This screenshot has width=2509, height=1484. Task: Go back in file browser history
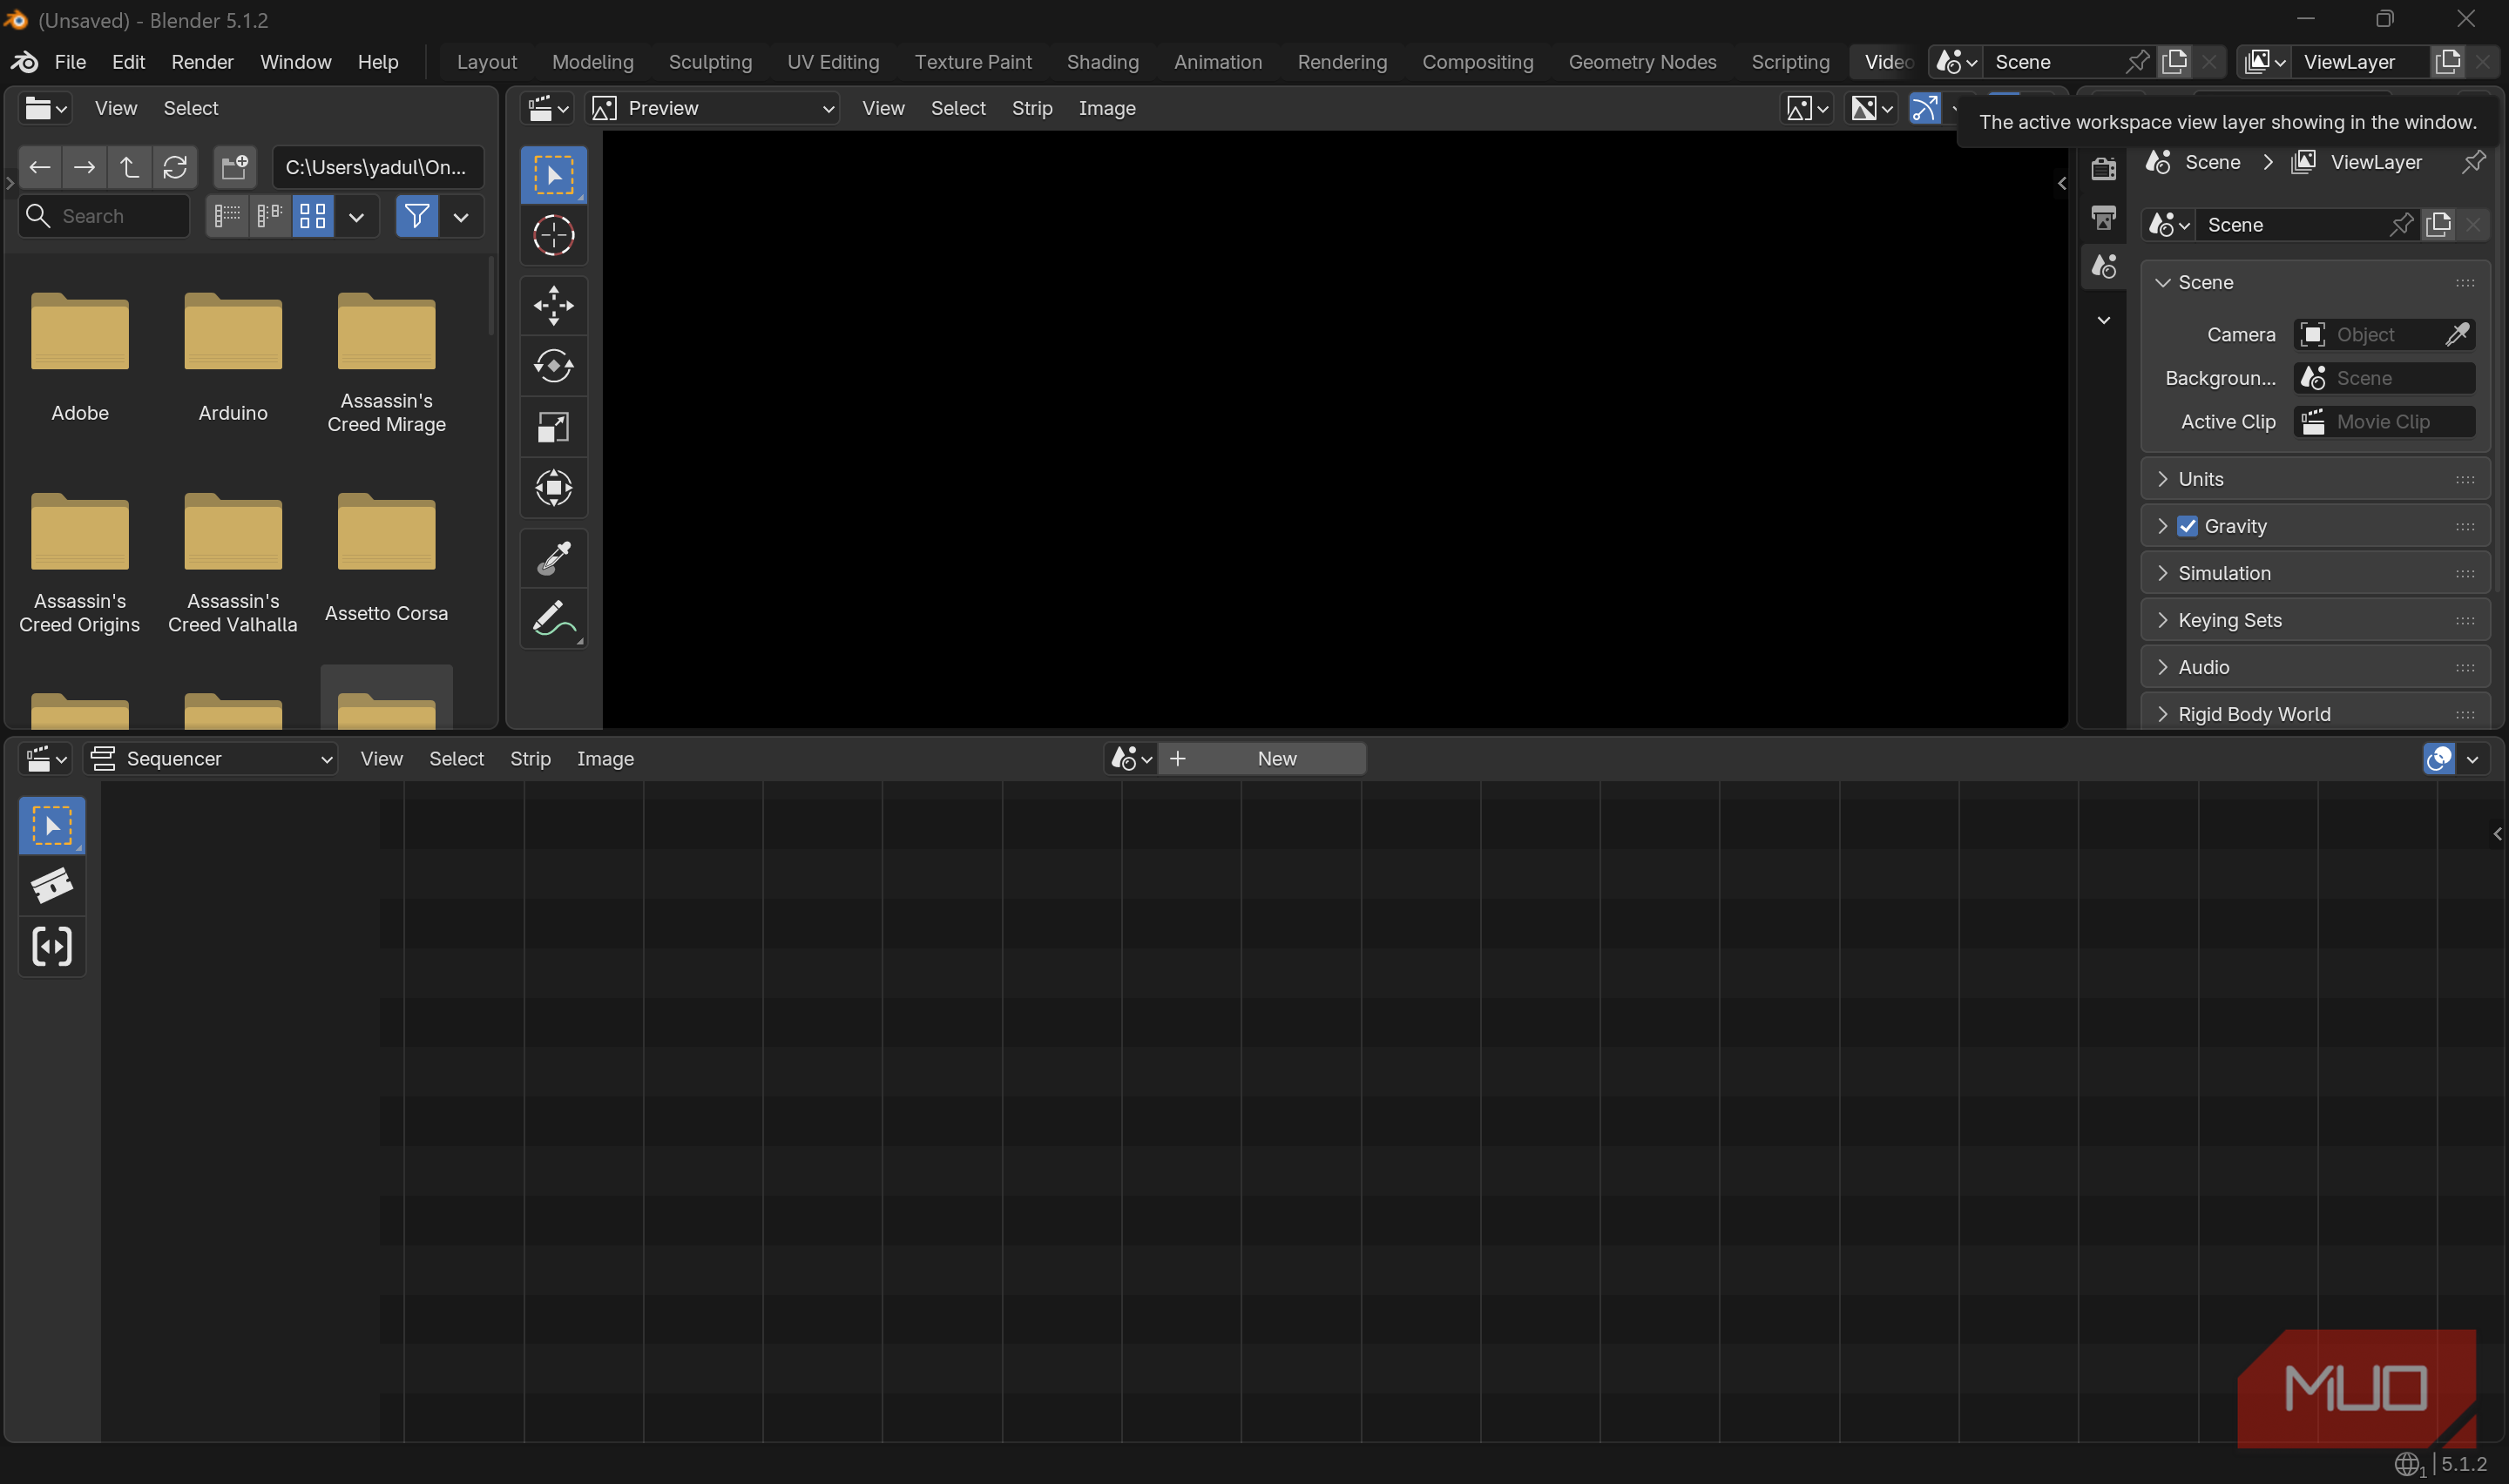(40, 167)
